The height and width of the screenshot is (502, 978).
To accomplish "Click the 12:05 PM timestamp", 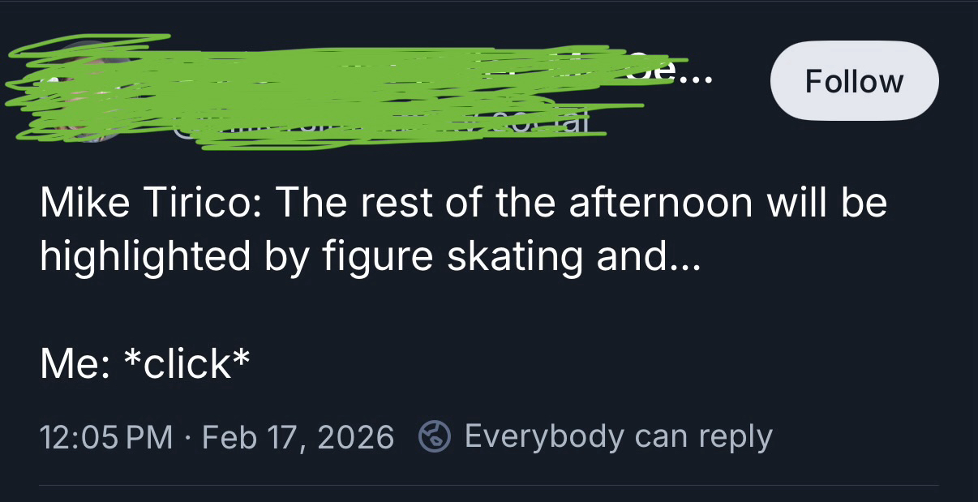I will pyautogui.click(x=105, y=438).
